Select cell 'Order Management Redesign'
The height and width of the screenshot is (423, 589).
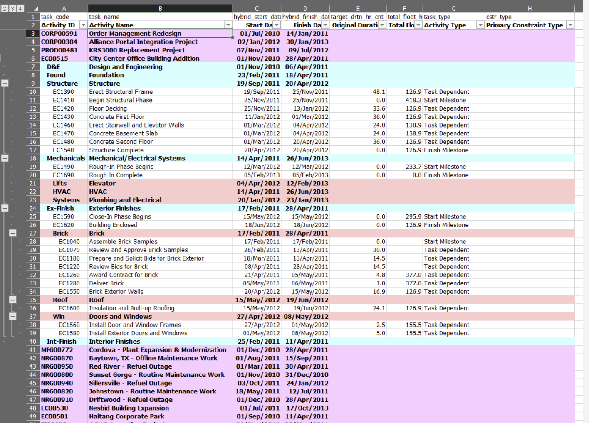[160, 34]
